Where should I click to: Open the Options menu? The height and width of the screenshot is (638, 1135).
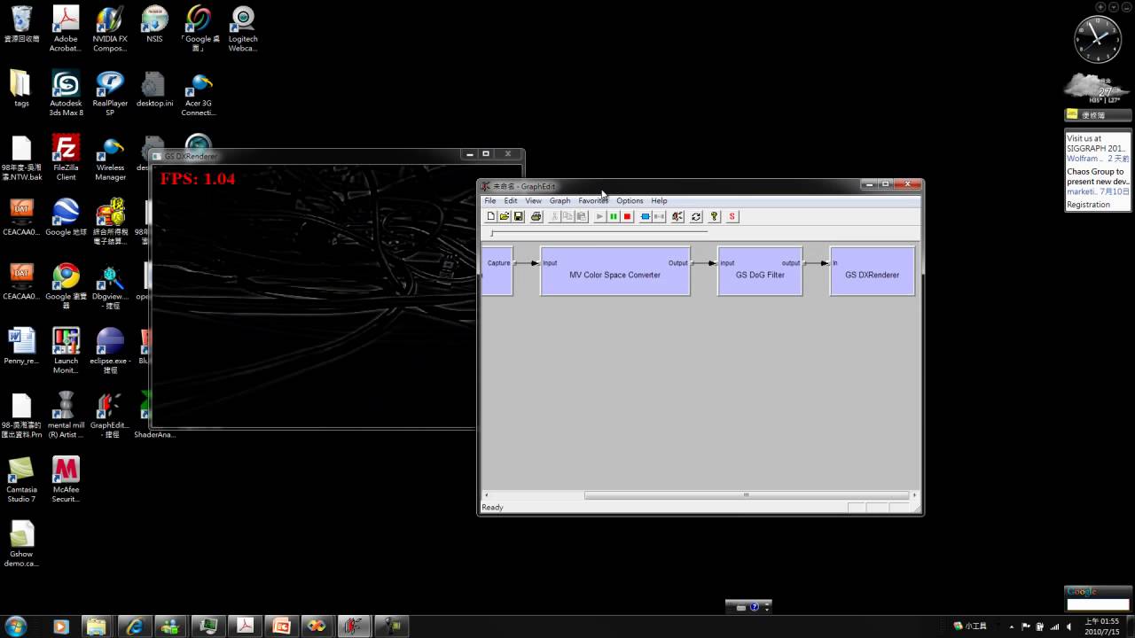(630, 201)
